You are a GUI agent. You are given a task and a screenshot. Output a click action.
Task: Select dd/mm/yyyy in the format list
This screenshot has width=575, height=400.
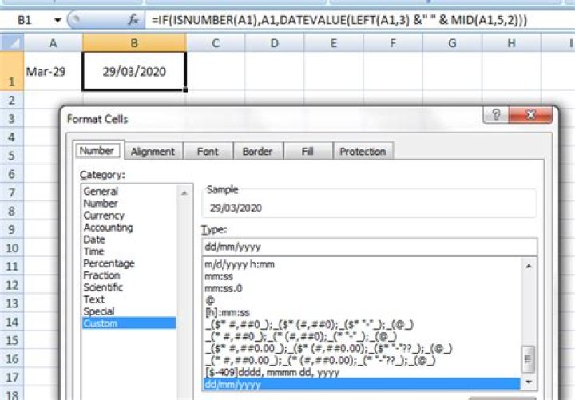coord(362,384)
